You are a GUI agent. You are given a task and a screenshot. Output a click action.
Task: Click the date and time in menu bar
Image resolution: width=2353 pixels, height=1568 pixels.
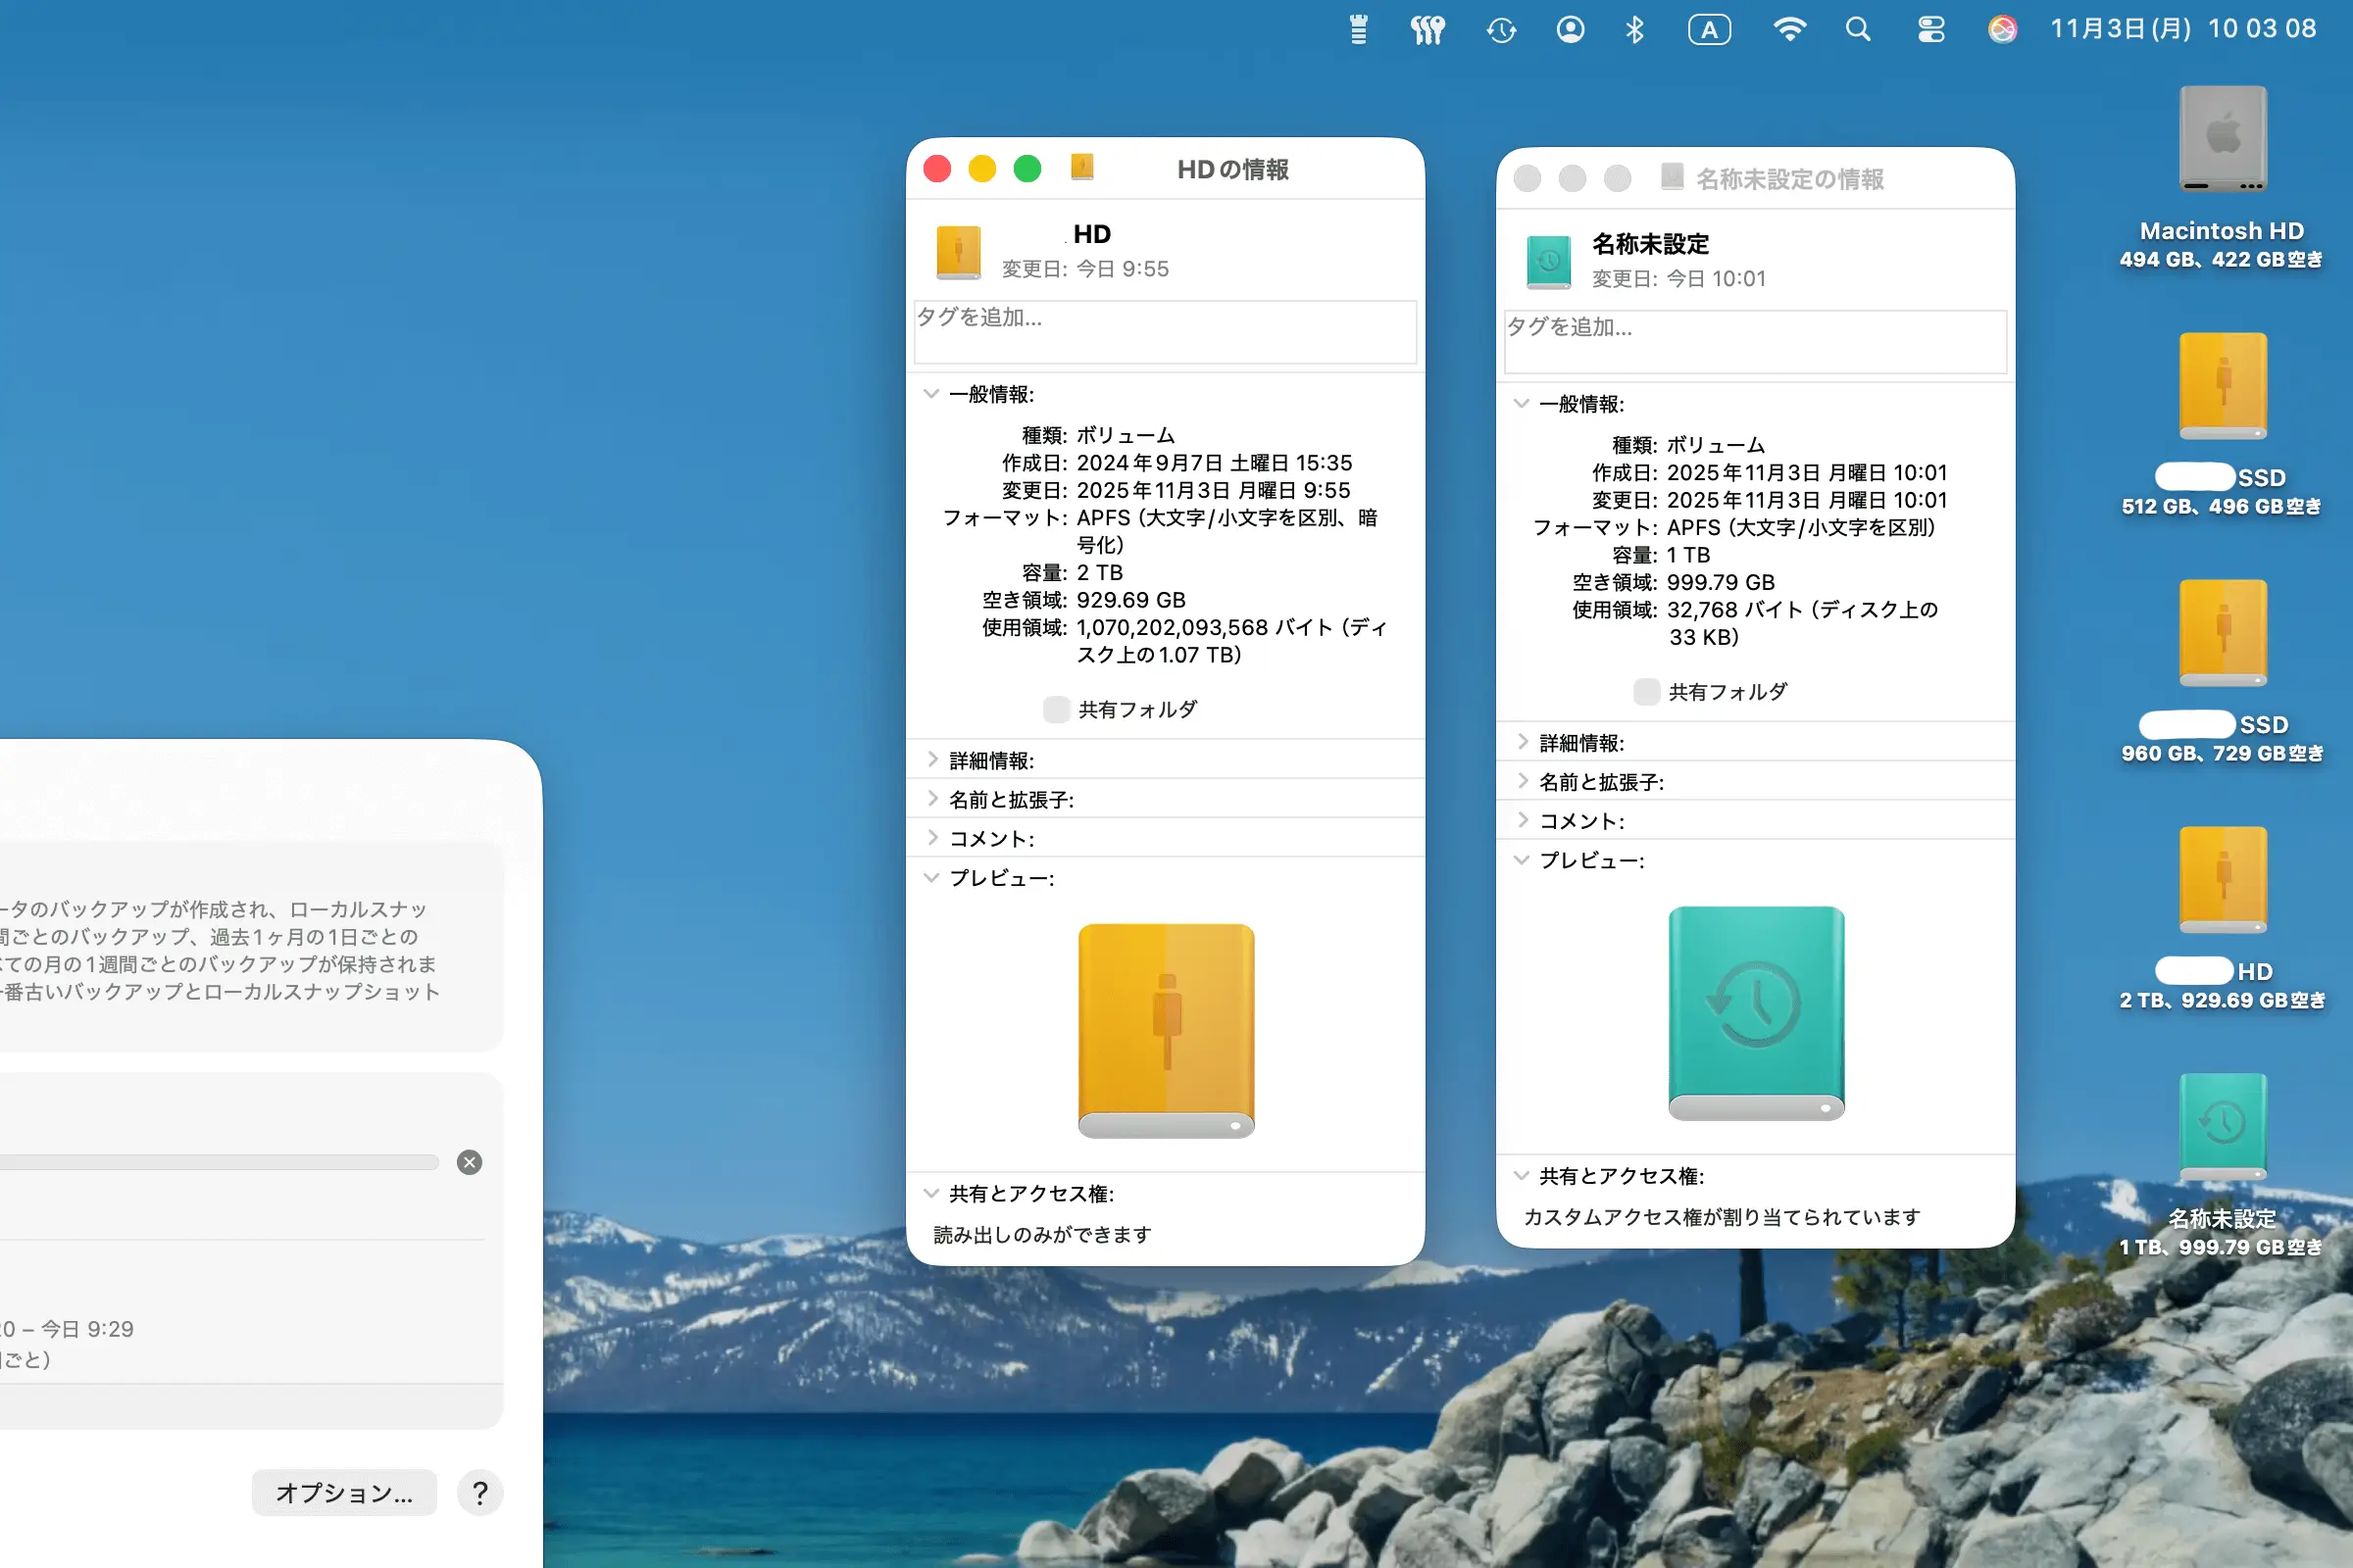[x=2183, y=29]
